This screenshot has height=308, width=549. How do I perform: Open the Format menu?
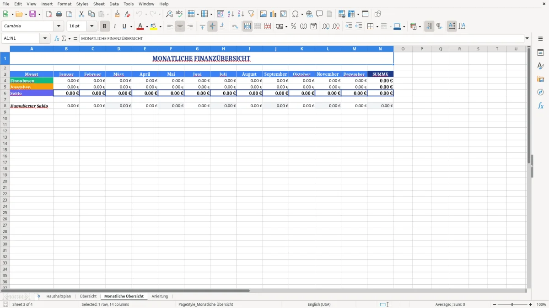[x=64, y=4]
